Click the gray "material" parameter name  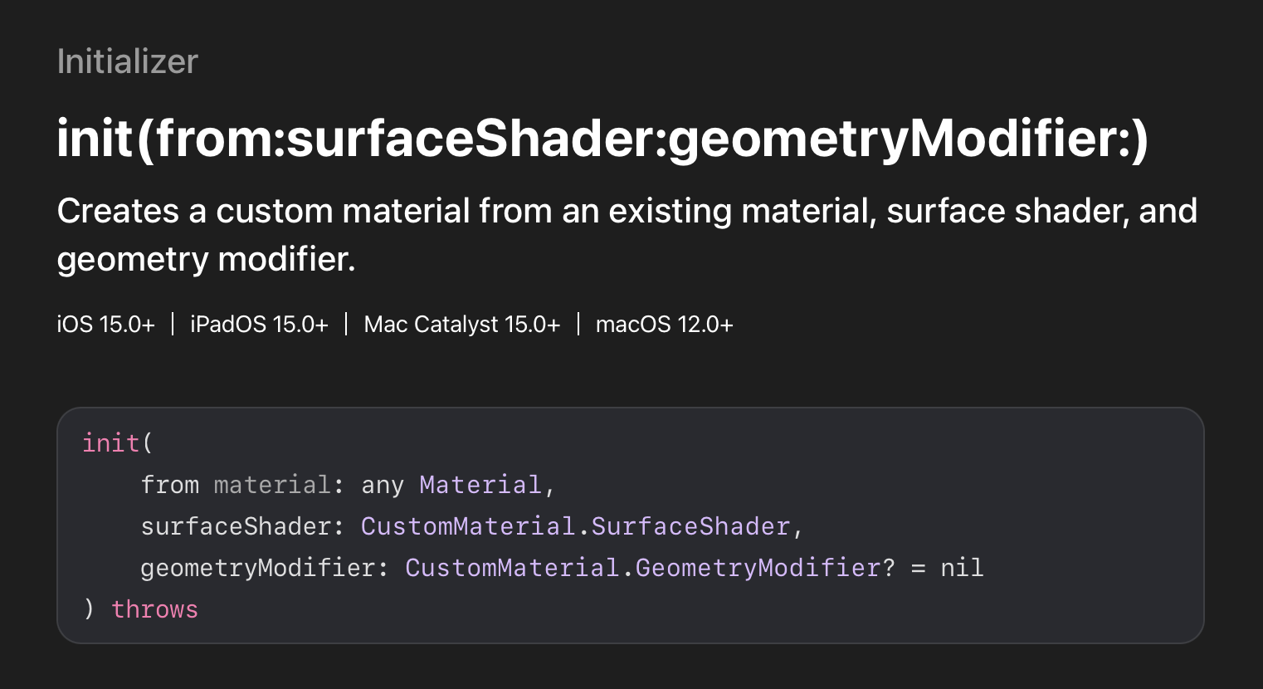pos(271,484)
